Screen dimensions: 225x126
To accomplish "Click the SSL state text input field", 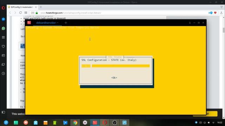I will 116,66.
